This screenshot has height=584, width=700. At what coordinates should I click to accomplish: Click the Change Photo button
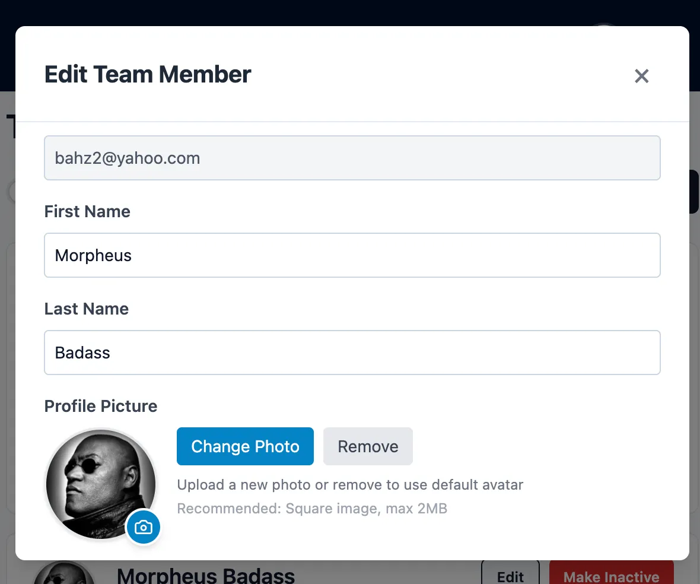(245, 446)
